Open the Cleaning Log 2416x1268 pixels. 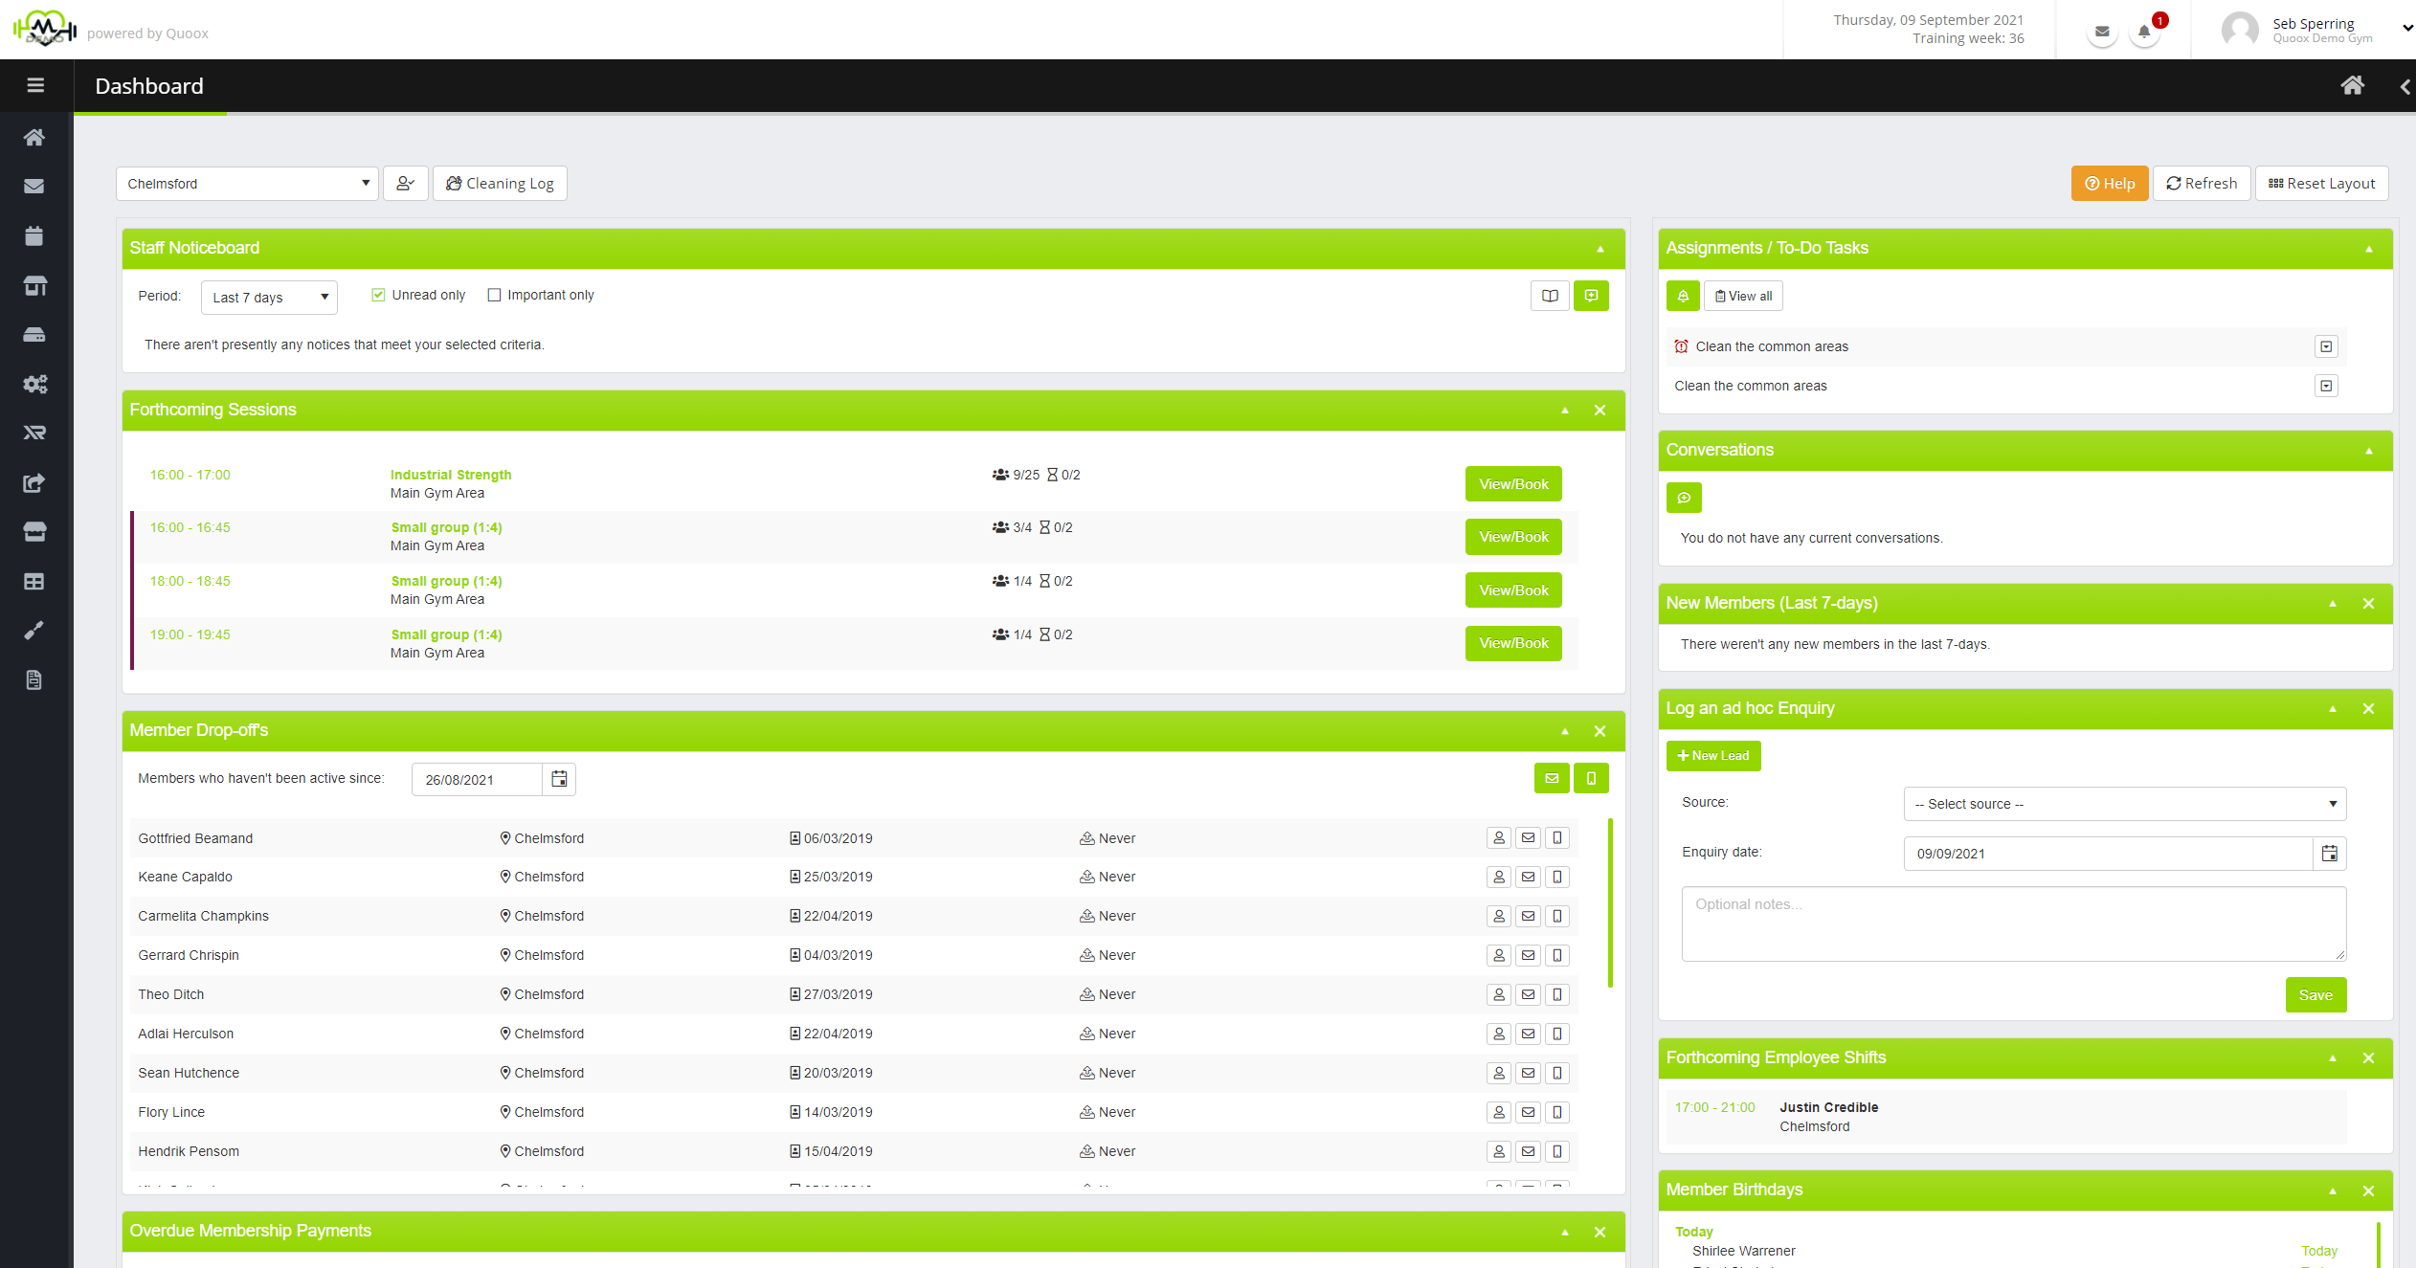(x=500, y=183)
